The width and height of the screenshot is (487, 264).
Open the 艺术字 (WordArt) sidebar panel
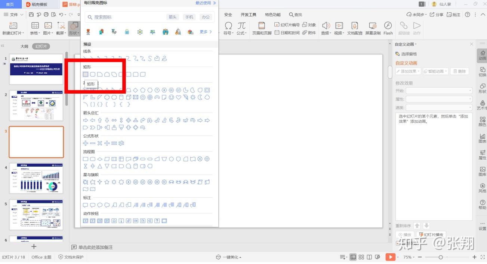point(482,104)
